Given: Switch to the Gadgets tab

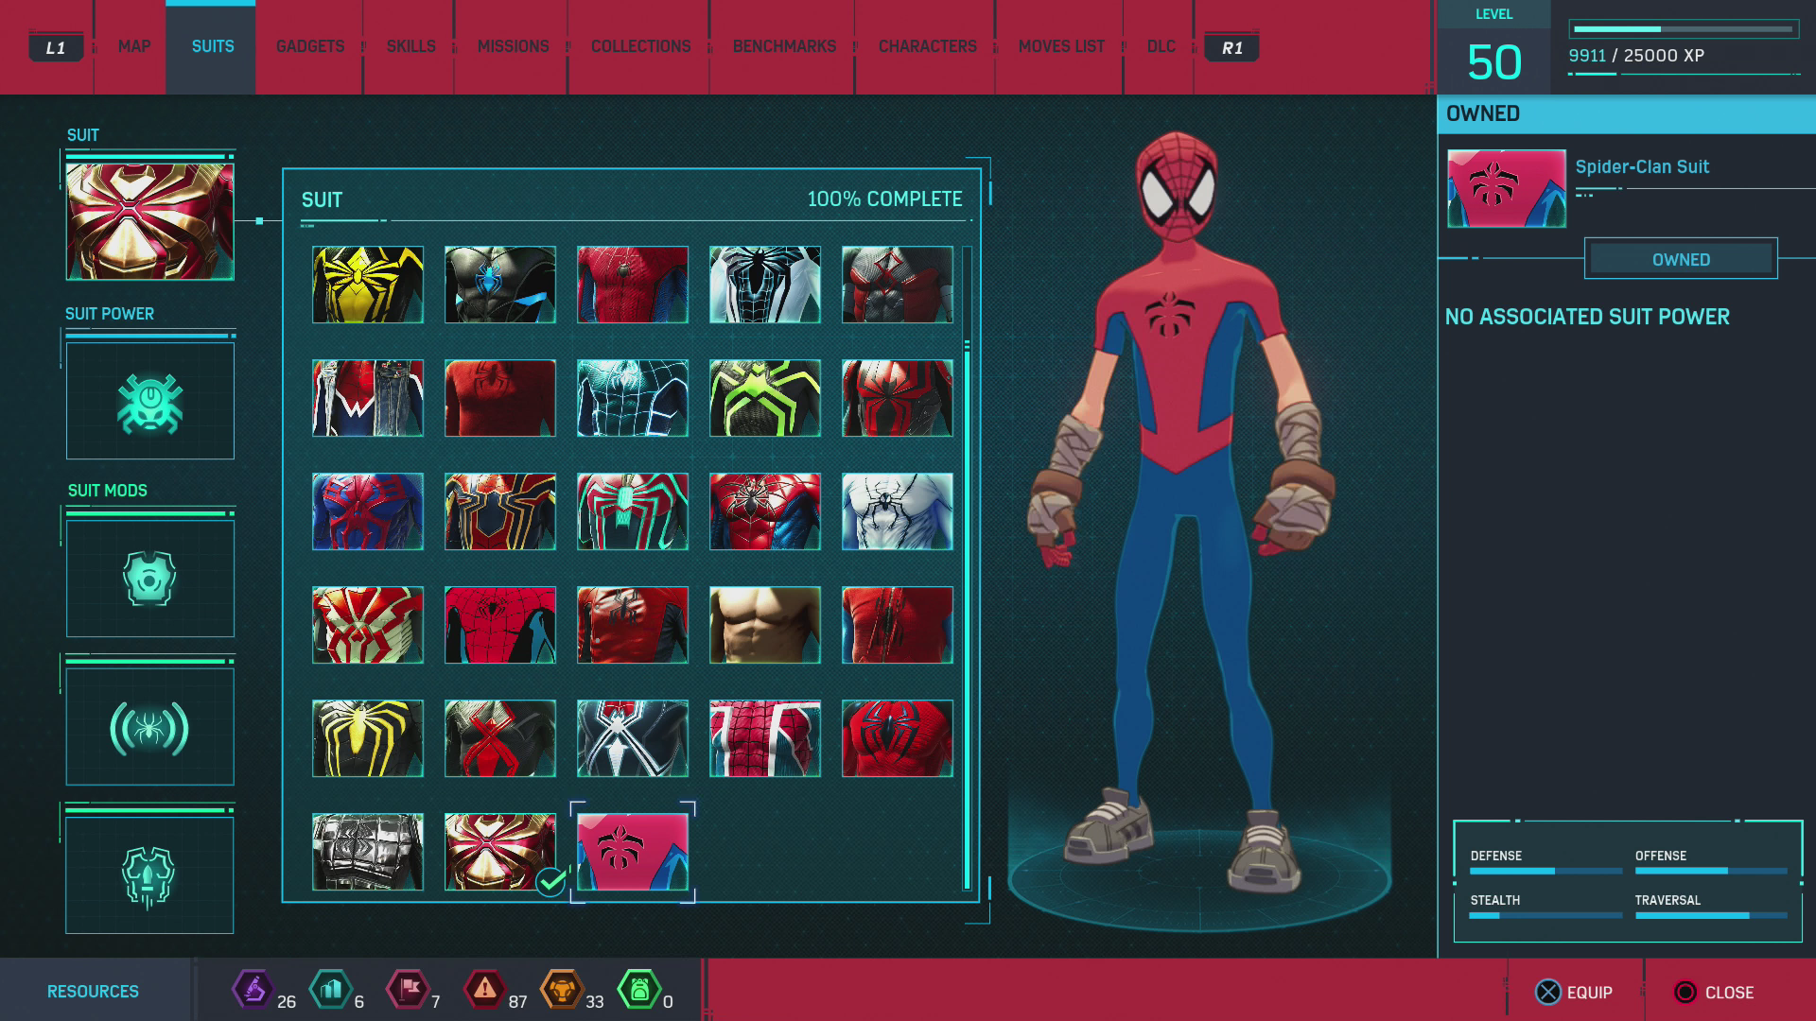Looking at the screenshot, I should click(309, 46).
